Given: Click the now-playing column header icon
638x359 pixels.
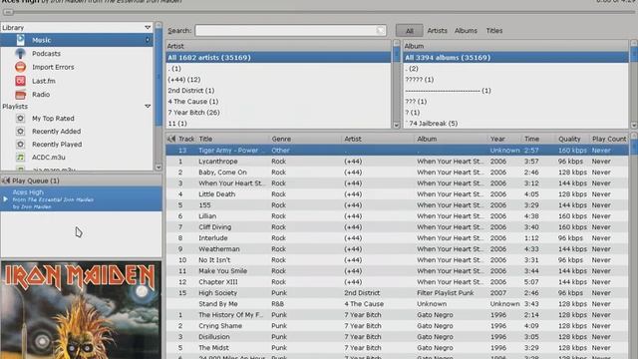Looking at the screenshot, I should coord(171,139).
